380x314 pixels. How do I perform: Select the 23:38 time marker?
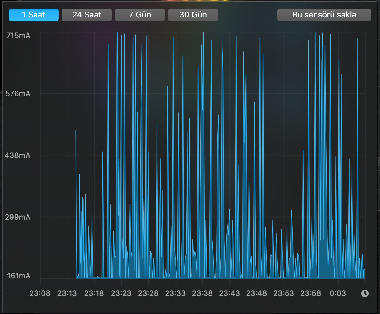(x=202, y=293)
